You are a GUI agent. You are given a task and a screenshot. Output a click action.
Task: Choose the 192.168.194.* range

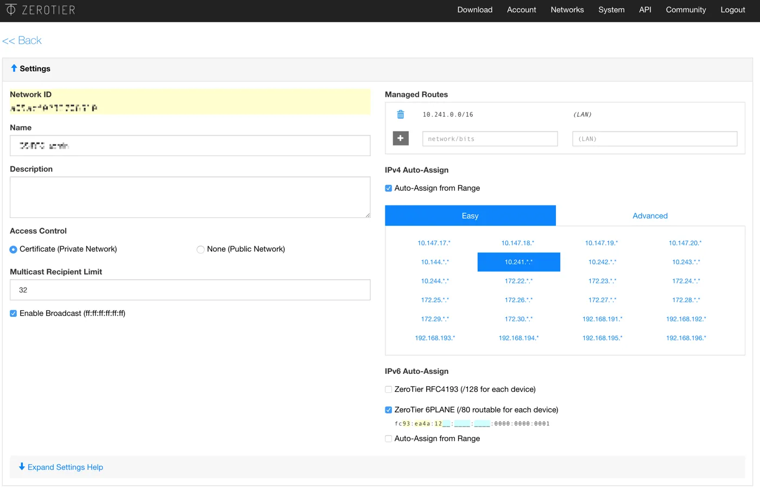point(518,338)
